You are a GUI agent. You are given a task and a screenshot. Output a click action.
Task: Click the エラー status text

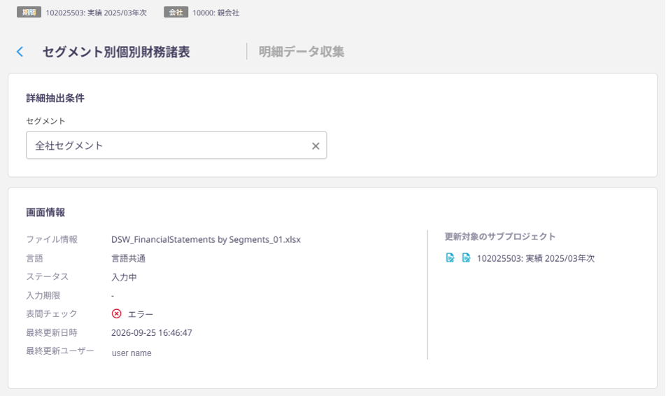(140, 314)
